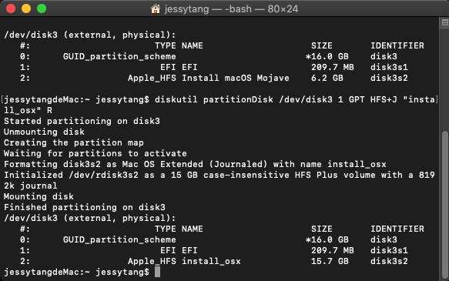Click "Unmounting disk" output line

[x=44, y=132]
